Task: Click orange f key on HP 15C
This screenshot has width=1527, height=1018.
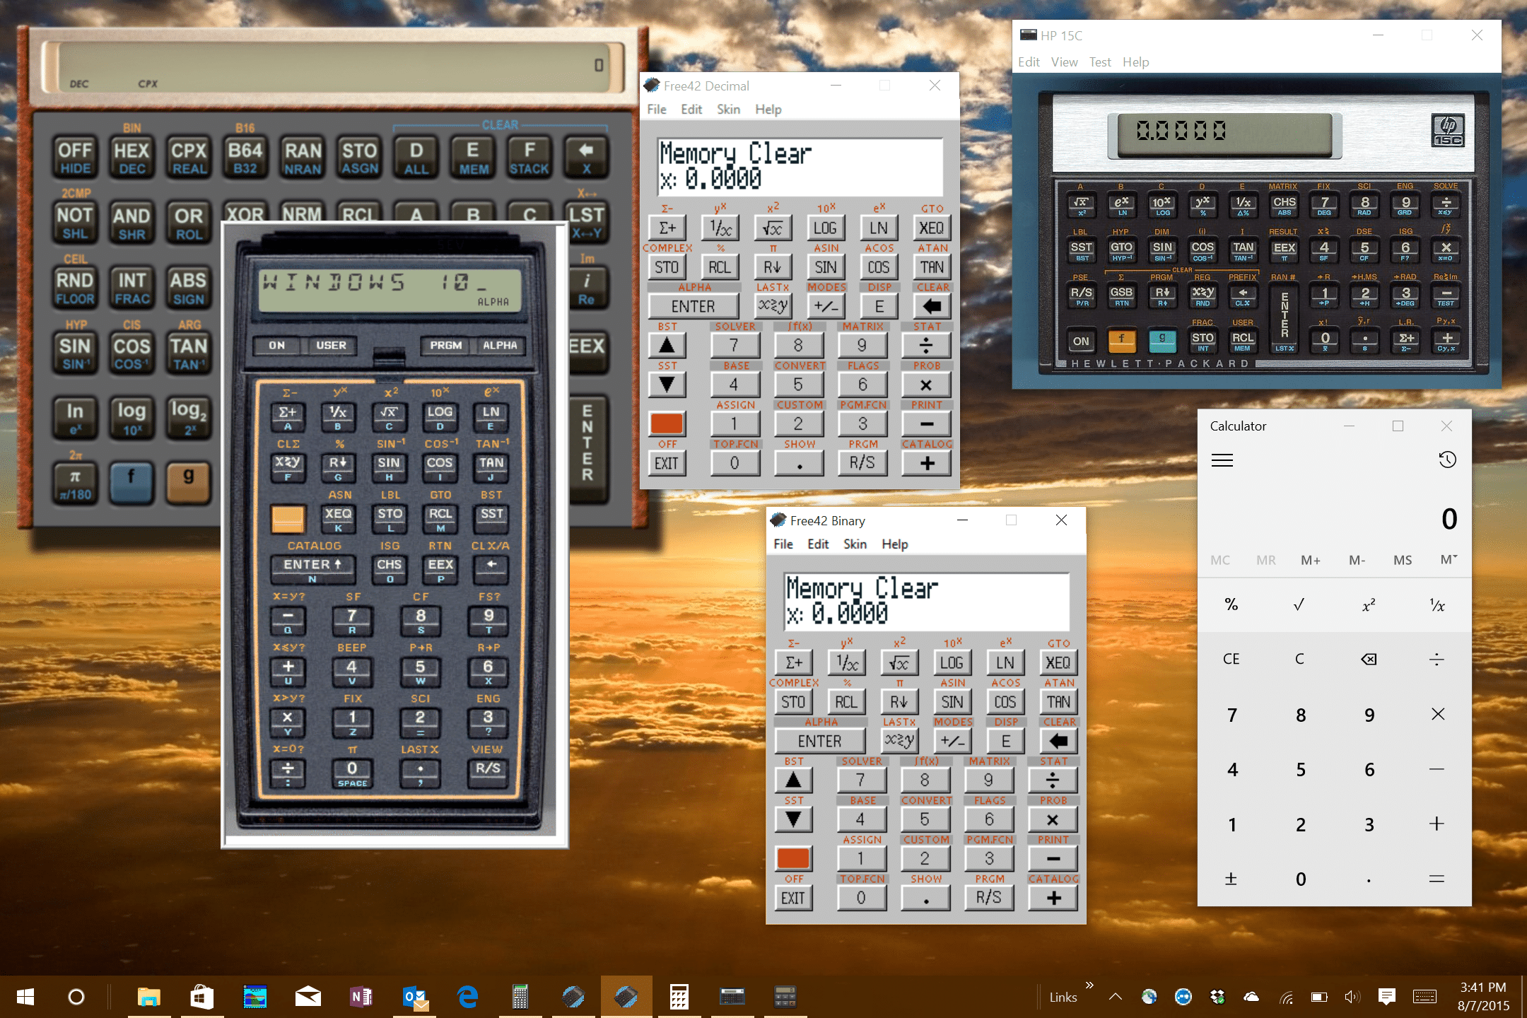Action: (1122, 340)
